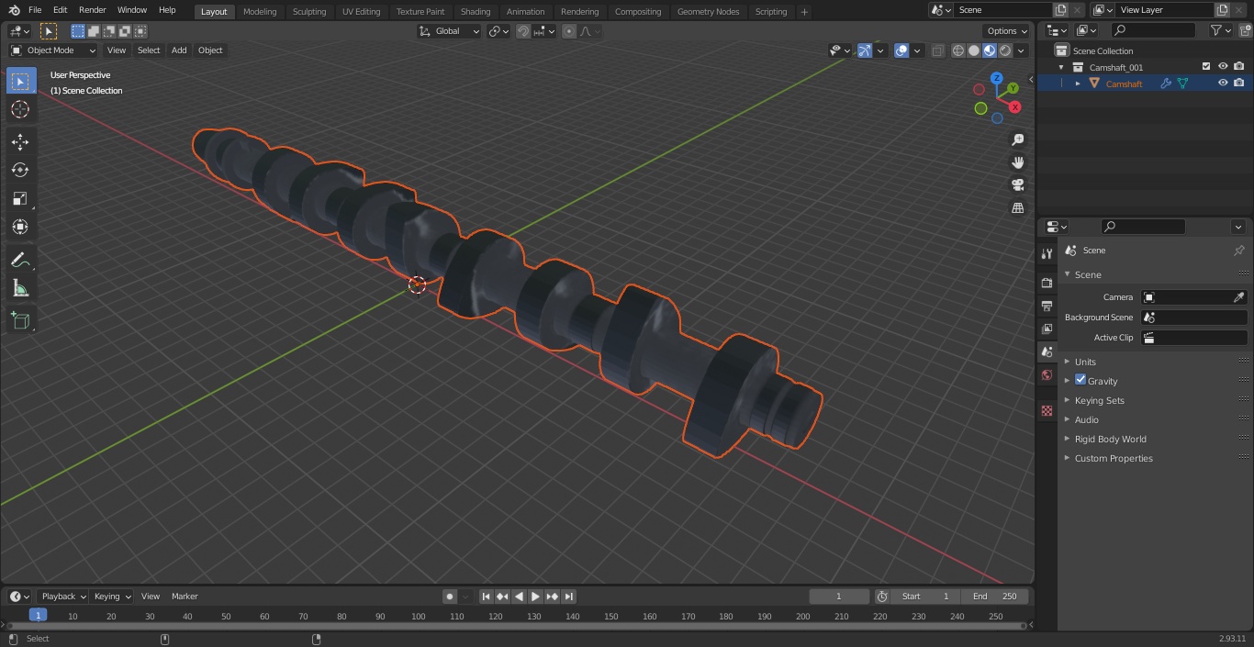Switch orthographic/perspective grid icon

tap(1017, 207)
